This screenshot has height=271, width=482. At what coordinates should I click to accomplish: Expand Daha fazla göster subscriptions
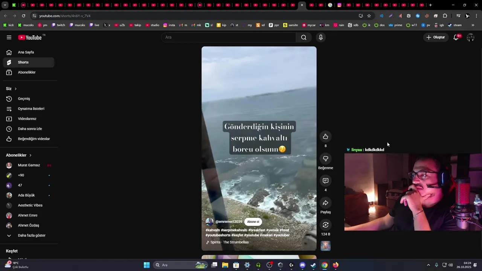pyautogui.click(x=29, y=235)
